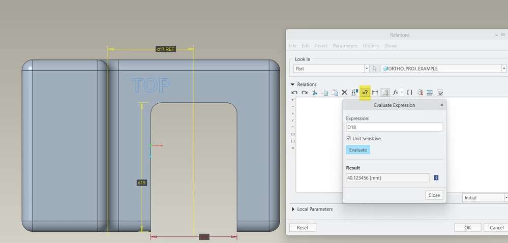Screen dimensions: 508x243
Task: Click the provide-units tool in relations toolbar
Action: point(385,93)
